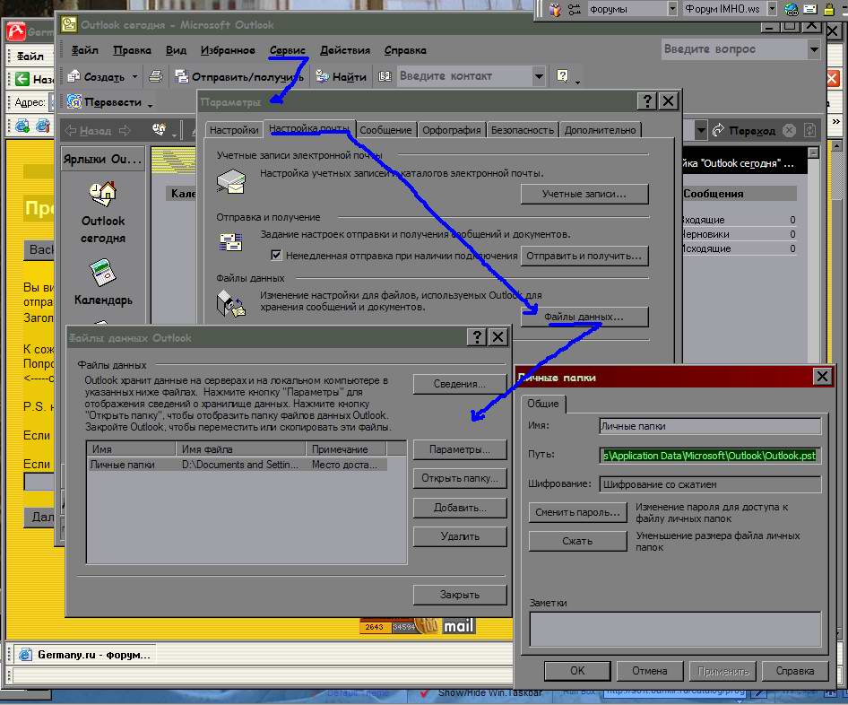The image size is (848, 705).
Task: Switch to the Дополнительно tab
Action: pyautogui.click(x=601, y=130)
